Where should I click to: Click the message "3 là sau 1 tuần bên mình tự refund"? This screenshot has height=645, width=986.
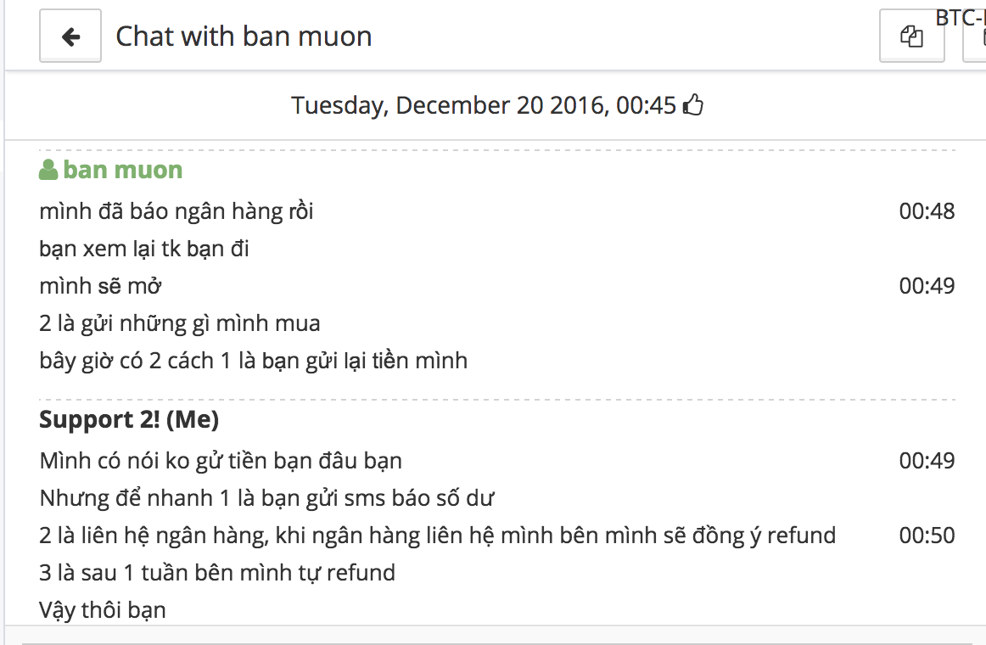[217, 573]
